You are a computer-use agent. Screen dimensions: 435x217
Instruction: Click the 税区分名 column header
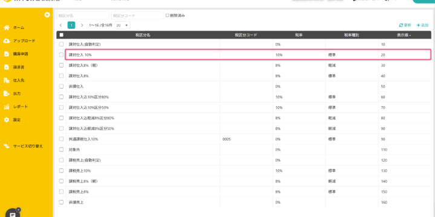[x=143, y=35]
